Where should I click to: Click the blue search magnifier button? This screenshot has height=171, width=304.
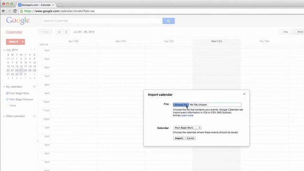[x=169, y=21]
